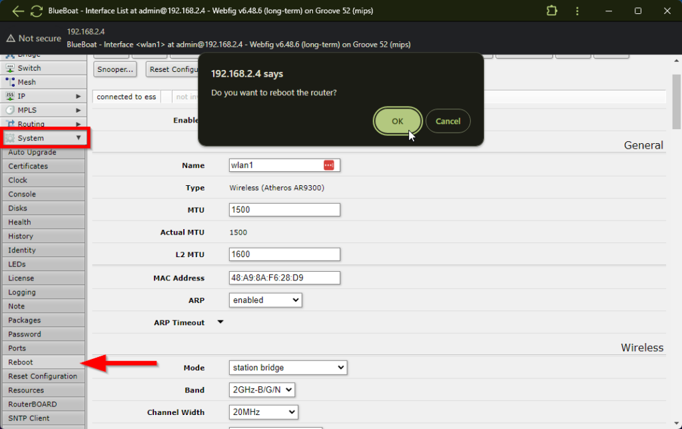Open the IP section via its sidebar icon

tap(11, 95)
